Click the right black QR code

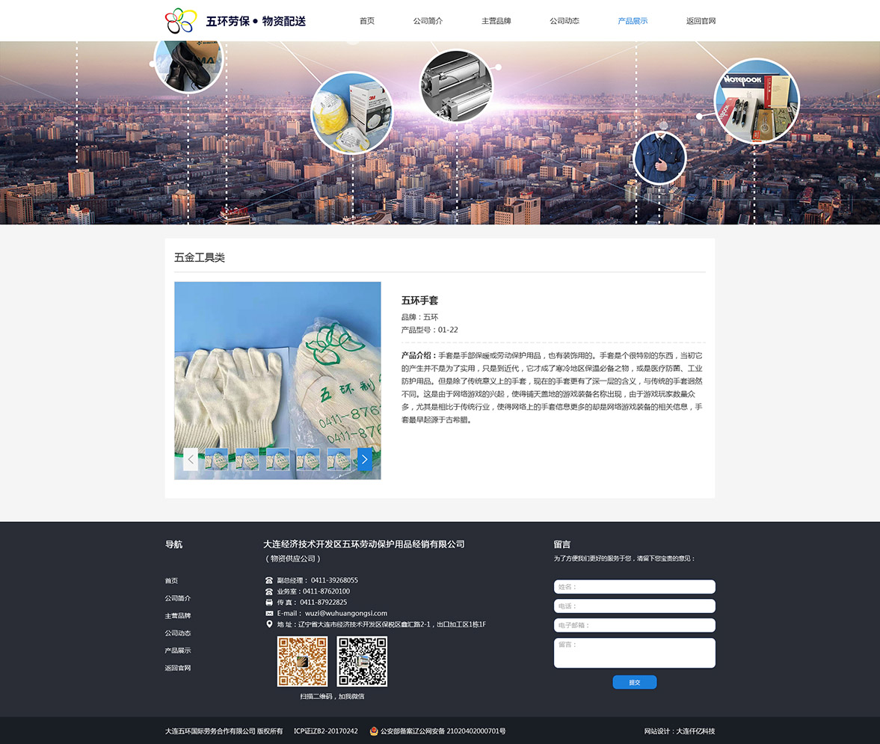(362, 662)
